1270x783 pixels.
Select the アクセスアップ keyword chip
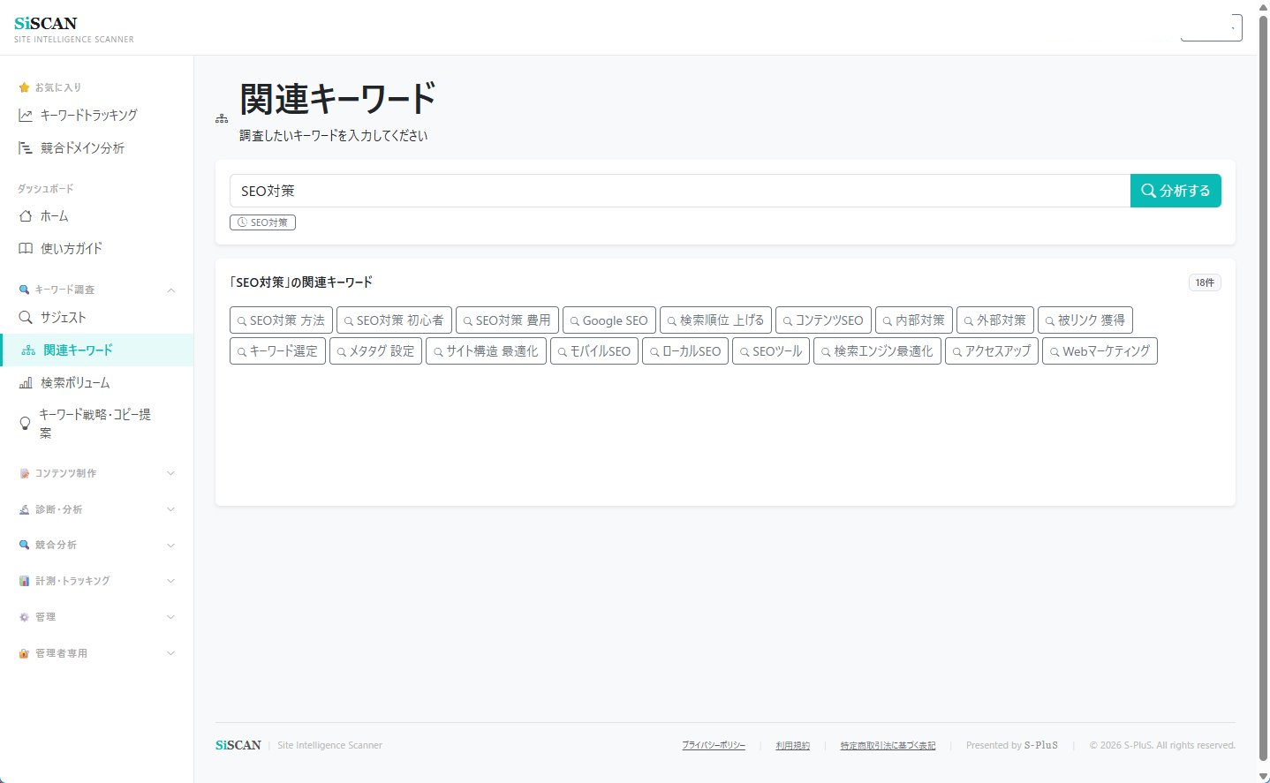[x=992, y=351]
